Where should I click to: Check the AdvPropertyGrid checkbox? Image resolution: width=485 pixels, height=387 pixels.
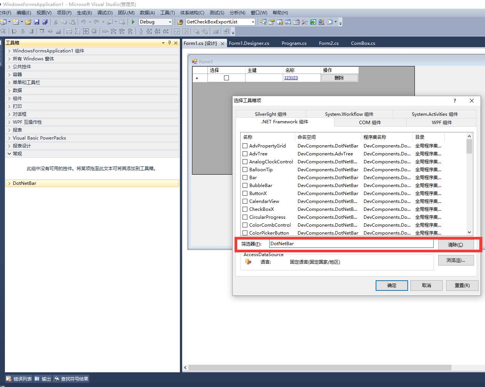245,146
